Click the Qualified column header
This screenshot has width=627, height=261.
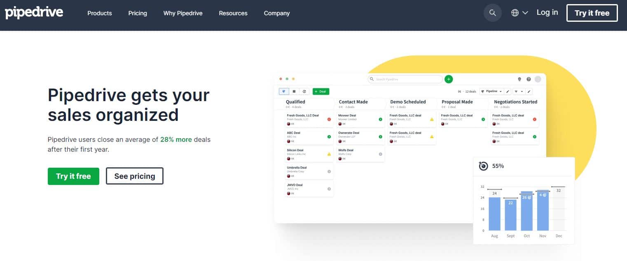(x=295, y=102)
